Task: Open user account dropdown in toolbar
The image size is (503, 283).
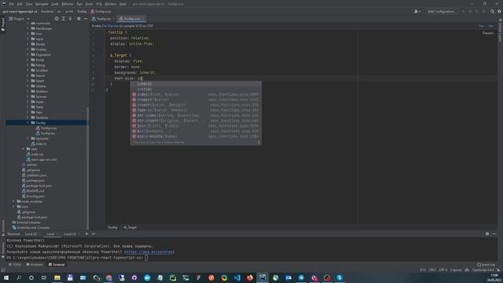Action: pyautogui.click(x=417, y=11)
